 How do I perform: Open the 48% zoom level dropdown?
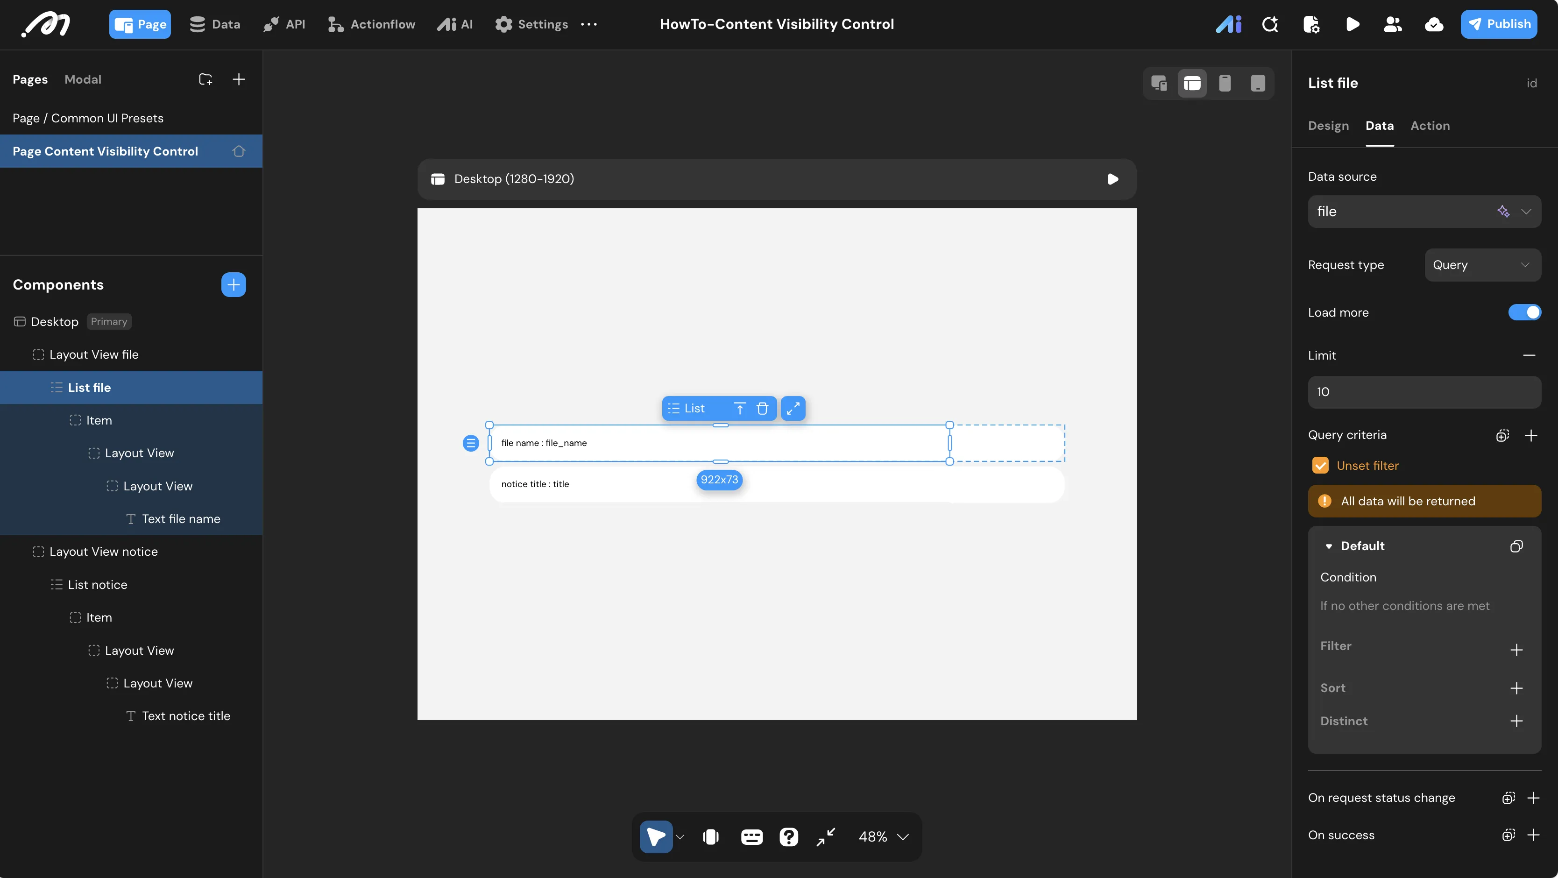(x=884, y=837)
